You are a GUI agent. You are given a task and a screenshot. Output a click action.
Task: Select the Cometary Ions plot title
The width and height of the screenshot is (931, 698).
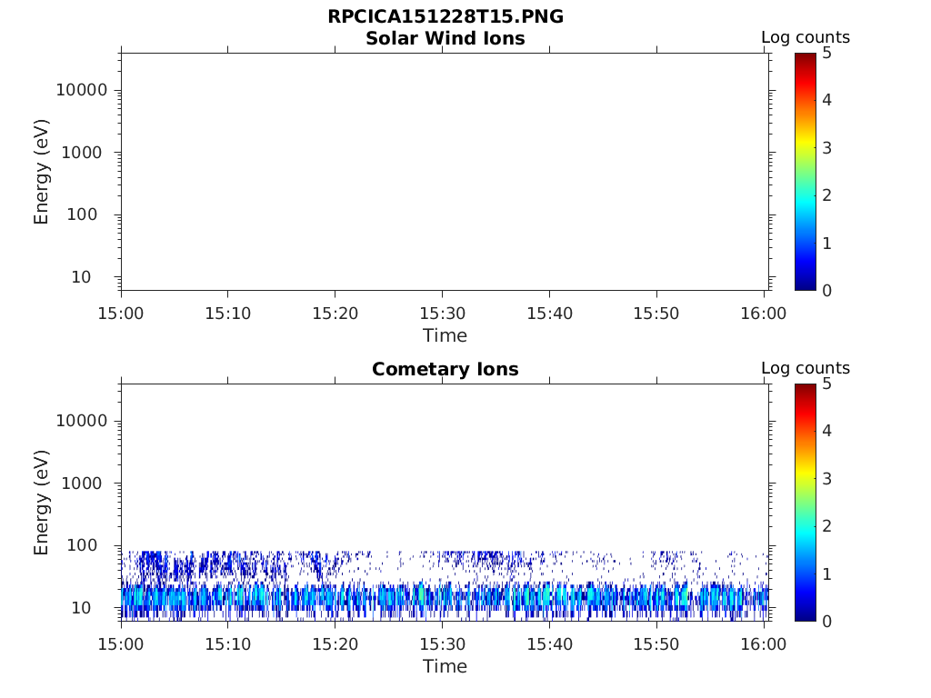point(445,369)
